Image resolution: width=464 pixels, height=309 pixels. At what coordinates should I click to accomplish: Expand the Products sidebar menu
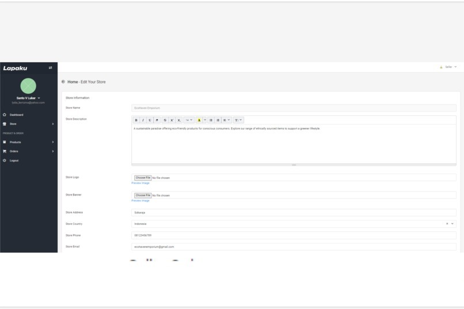coord(28,142)
